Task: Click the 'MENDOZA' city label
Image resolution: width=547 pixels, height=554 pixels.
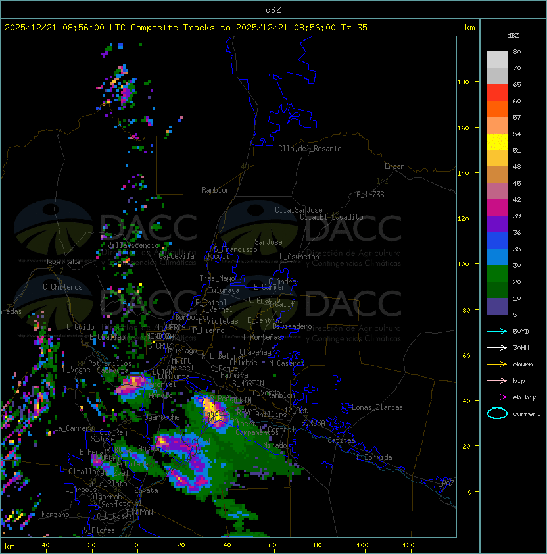Action: (x=160, y=336)
